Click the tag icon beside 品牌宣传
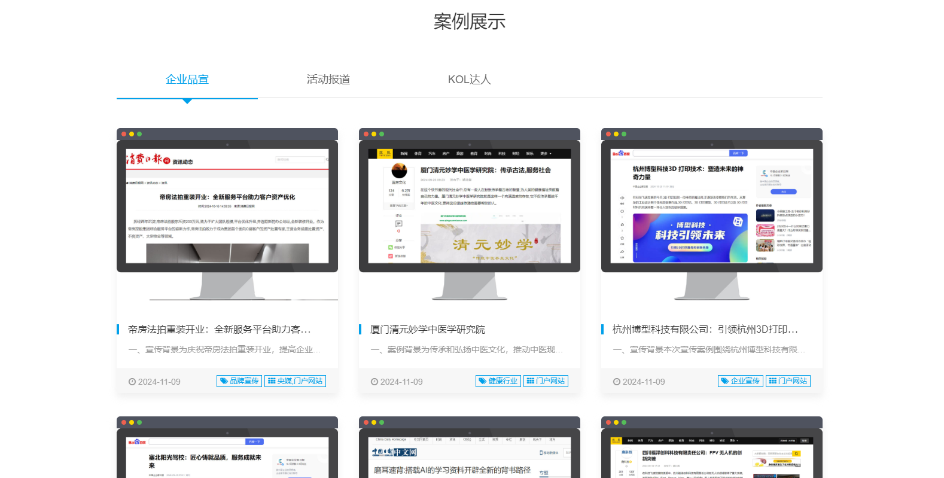944x478 pixels. coord(224,381)
